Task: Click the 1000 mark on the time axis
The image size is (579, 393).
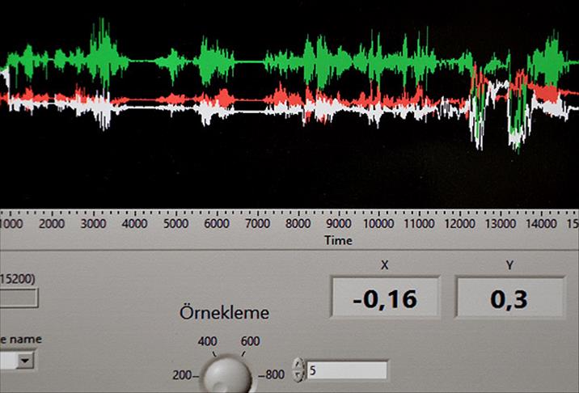Action: click(x=11, y=223)
